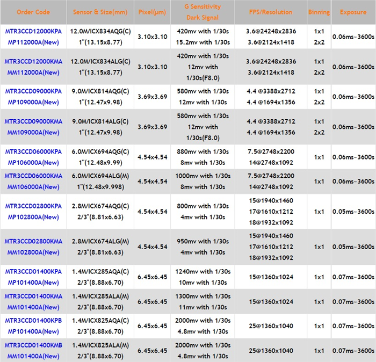Click the 2.8M/ICX674ALG(M) sensor text
This screenshot has width=376, height=362.
point(100,241)
